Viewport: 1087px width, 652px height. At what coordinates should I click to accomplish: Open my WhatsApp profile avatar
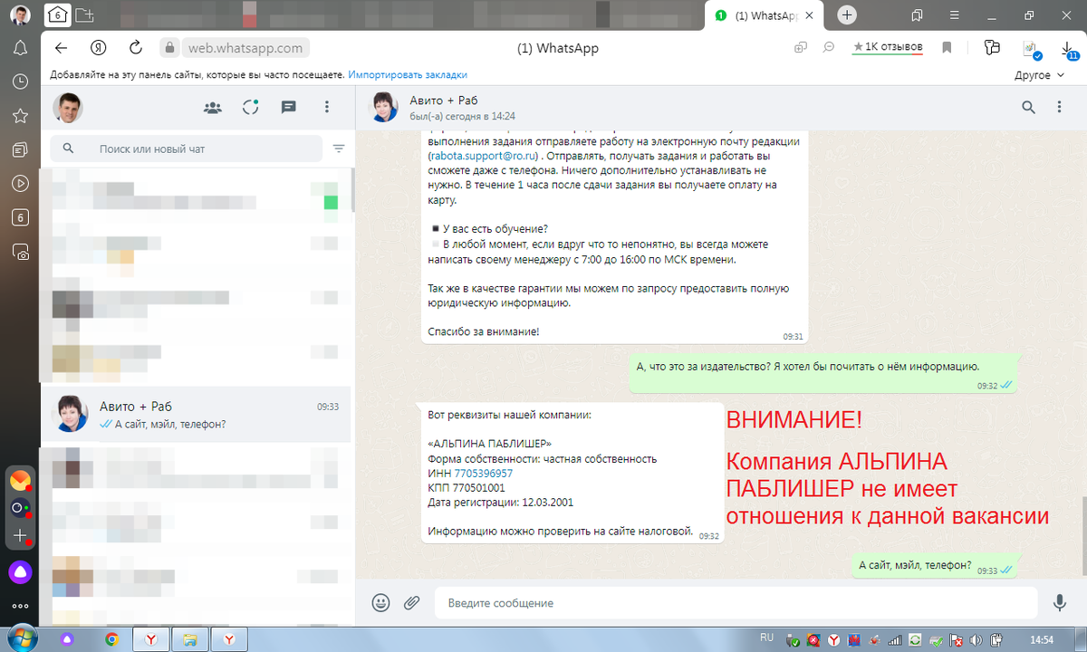point(68,107)
